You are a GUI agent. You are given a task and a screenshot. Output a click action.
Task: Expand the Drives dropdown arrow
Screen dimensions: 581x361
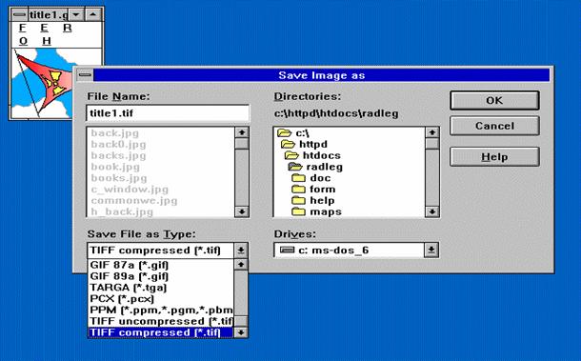click(x=431, y=250)
